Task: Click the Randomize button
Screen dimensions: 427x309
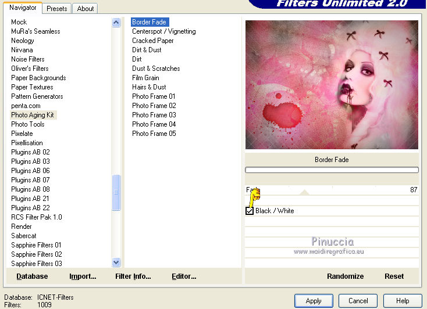Action: (x=346, y=276)
